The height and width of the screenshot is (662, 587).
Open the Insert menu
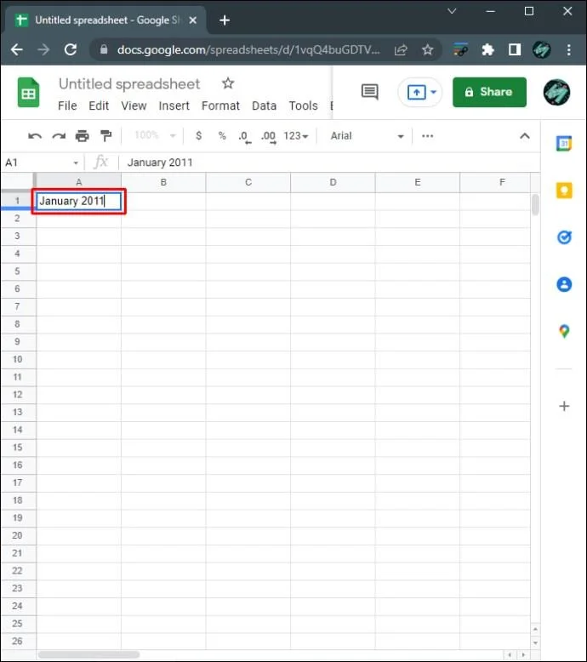point(174,106)
